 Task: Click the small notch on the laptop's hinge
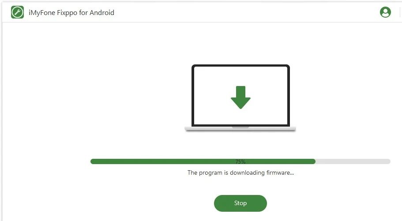(x=240, y=127)
